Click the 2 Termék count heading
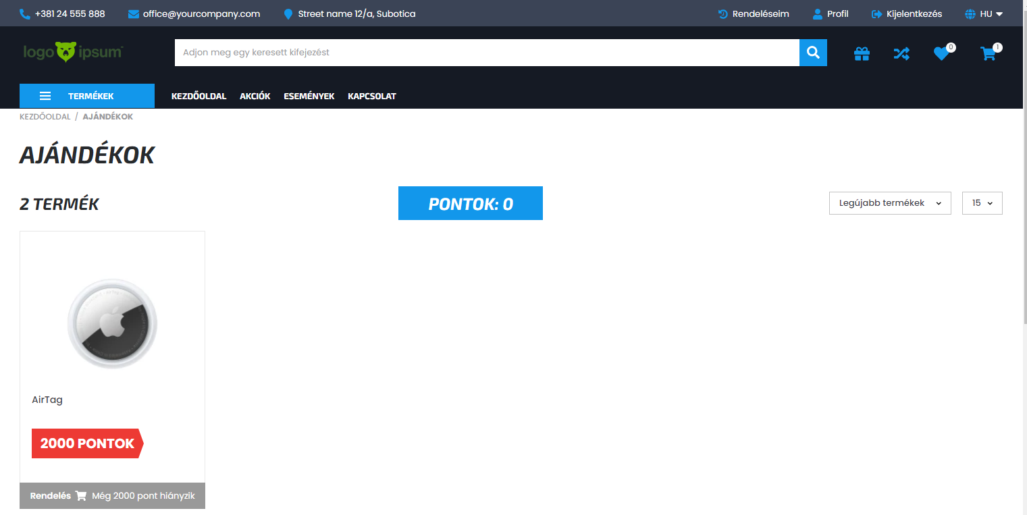The image size is (1027, 515). point(59,204)
